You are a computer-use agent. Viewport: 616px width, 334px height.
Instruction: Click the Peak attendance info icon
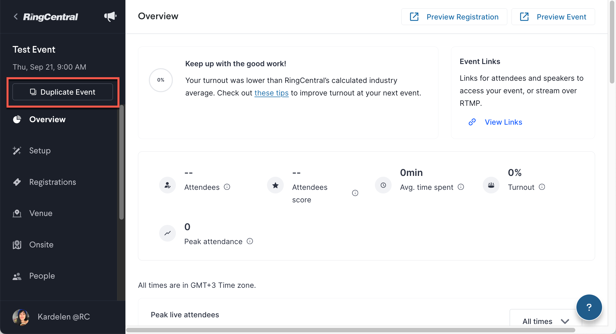pos(250,241)
